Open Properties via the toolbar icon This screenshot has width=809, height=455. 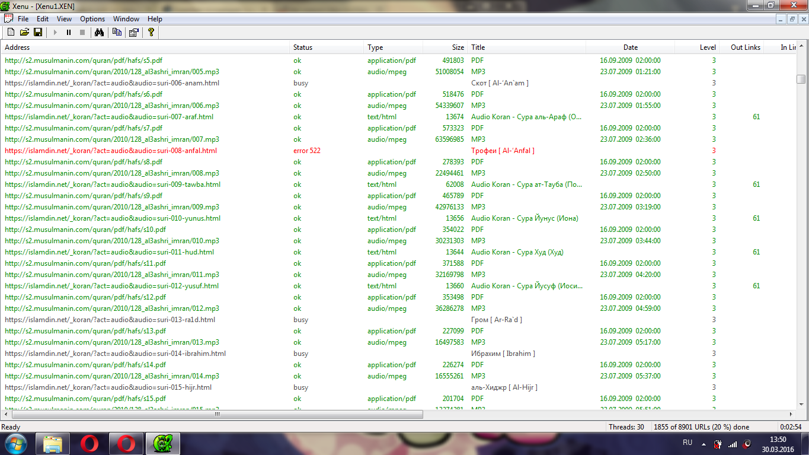[133, 33]
